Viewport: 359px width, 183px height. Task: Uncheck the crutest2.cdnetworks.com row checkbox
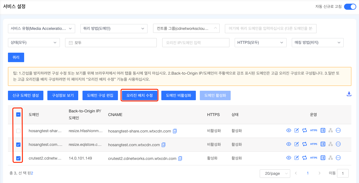coord(18,158)
